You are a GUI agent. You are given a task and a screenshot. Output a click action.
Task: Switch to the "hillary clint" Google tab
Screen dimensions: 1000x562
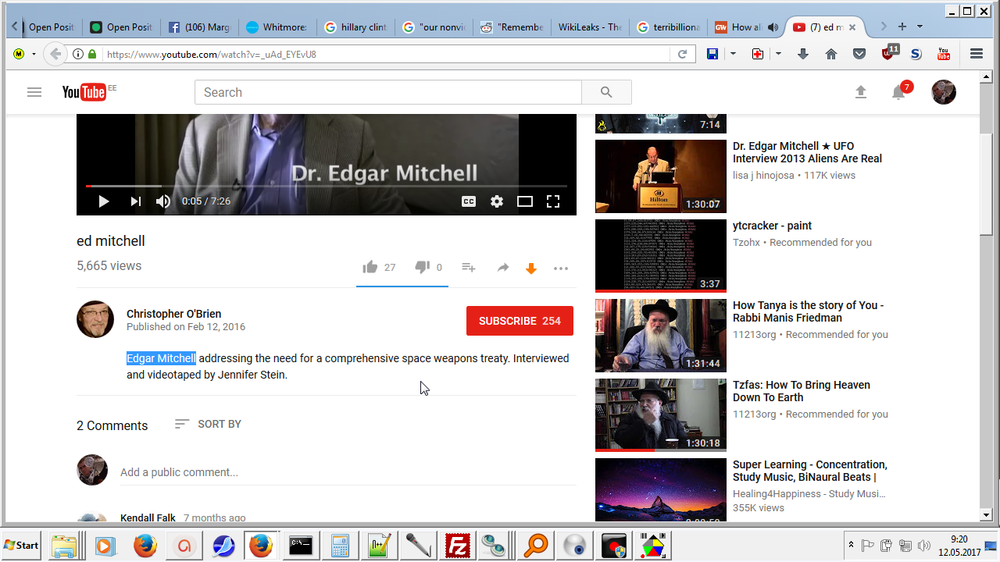coord(355,27)
